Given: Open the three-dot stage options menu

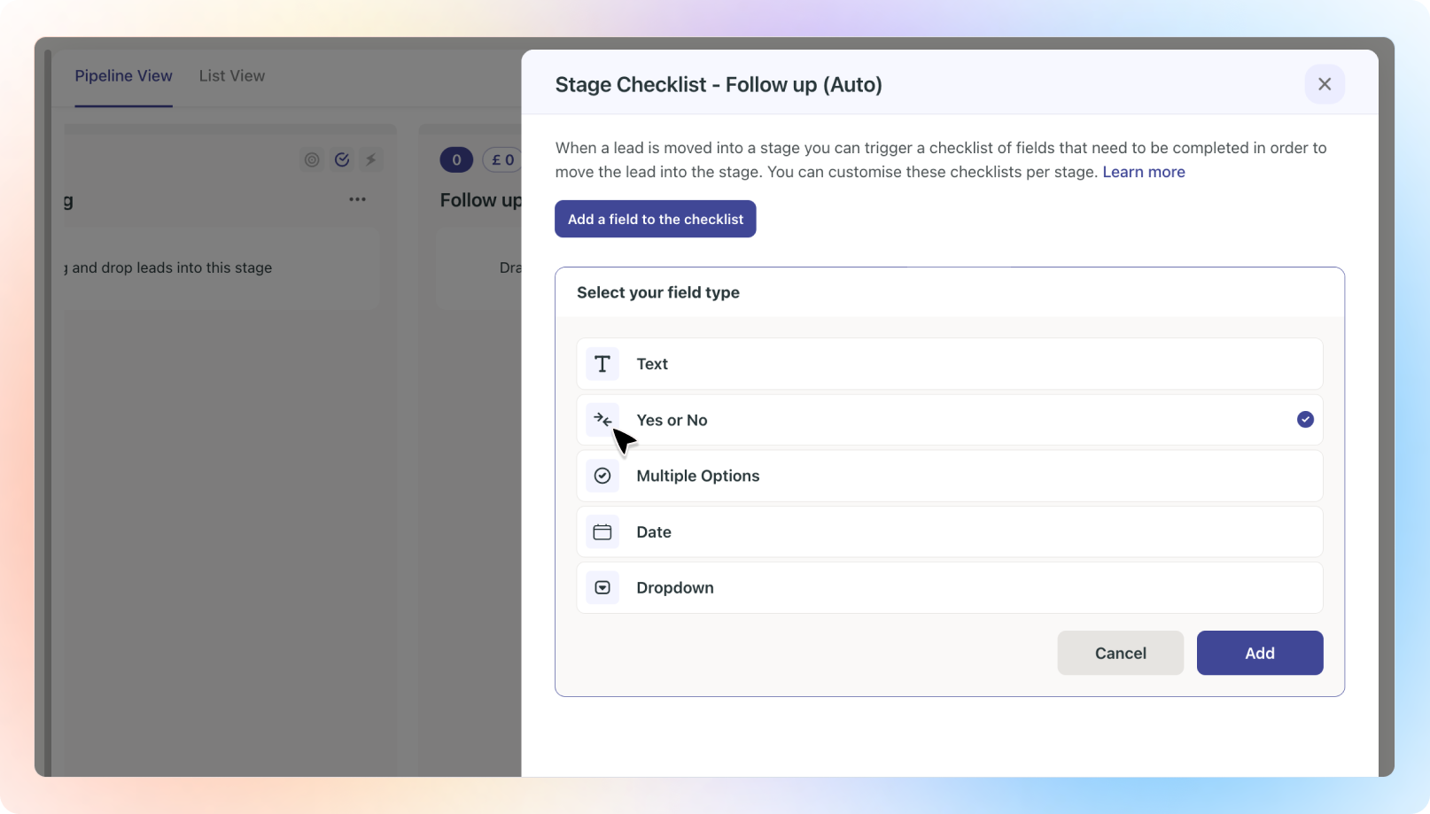Looking at the screenshot, I should pyautogui.click(x=357, y=199).
